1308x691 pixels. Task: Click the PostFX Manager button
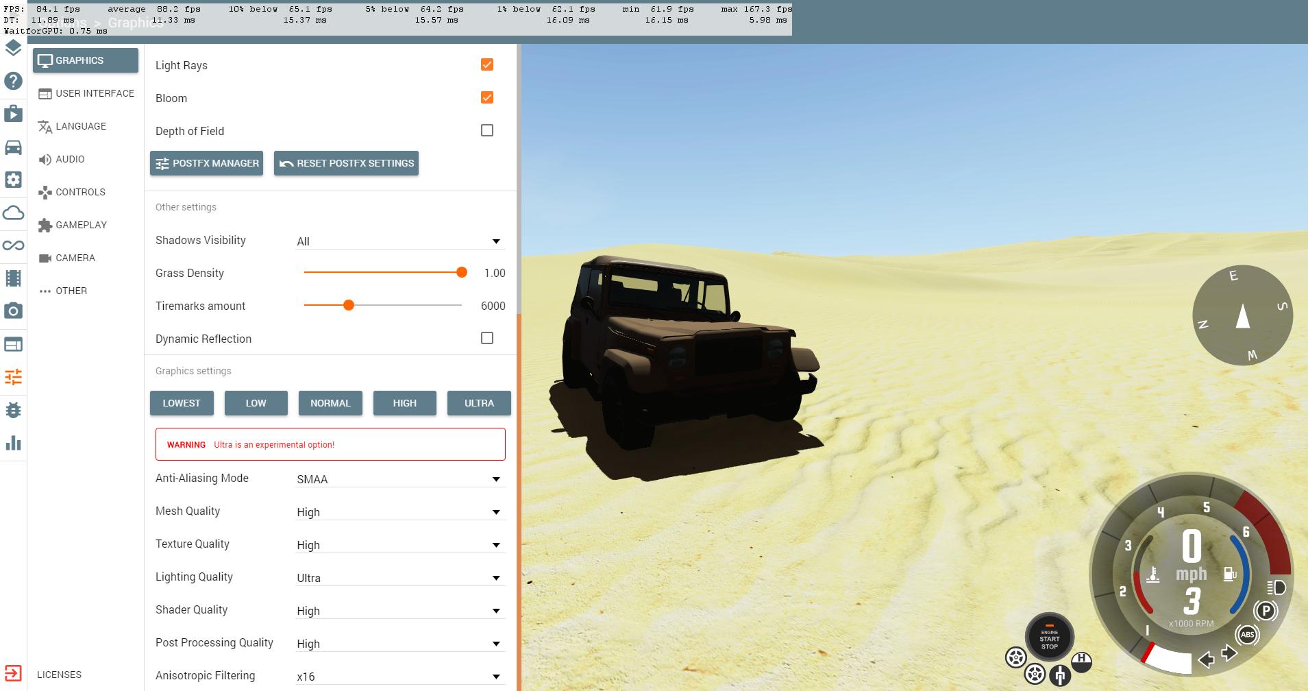point(206,163)
